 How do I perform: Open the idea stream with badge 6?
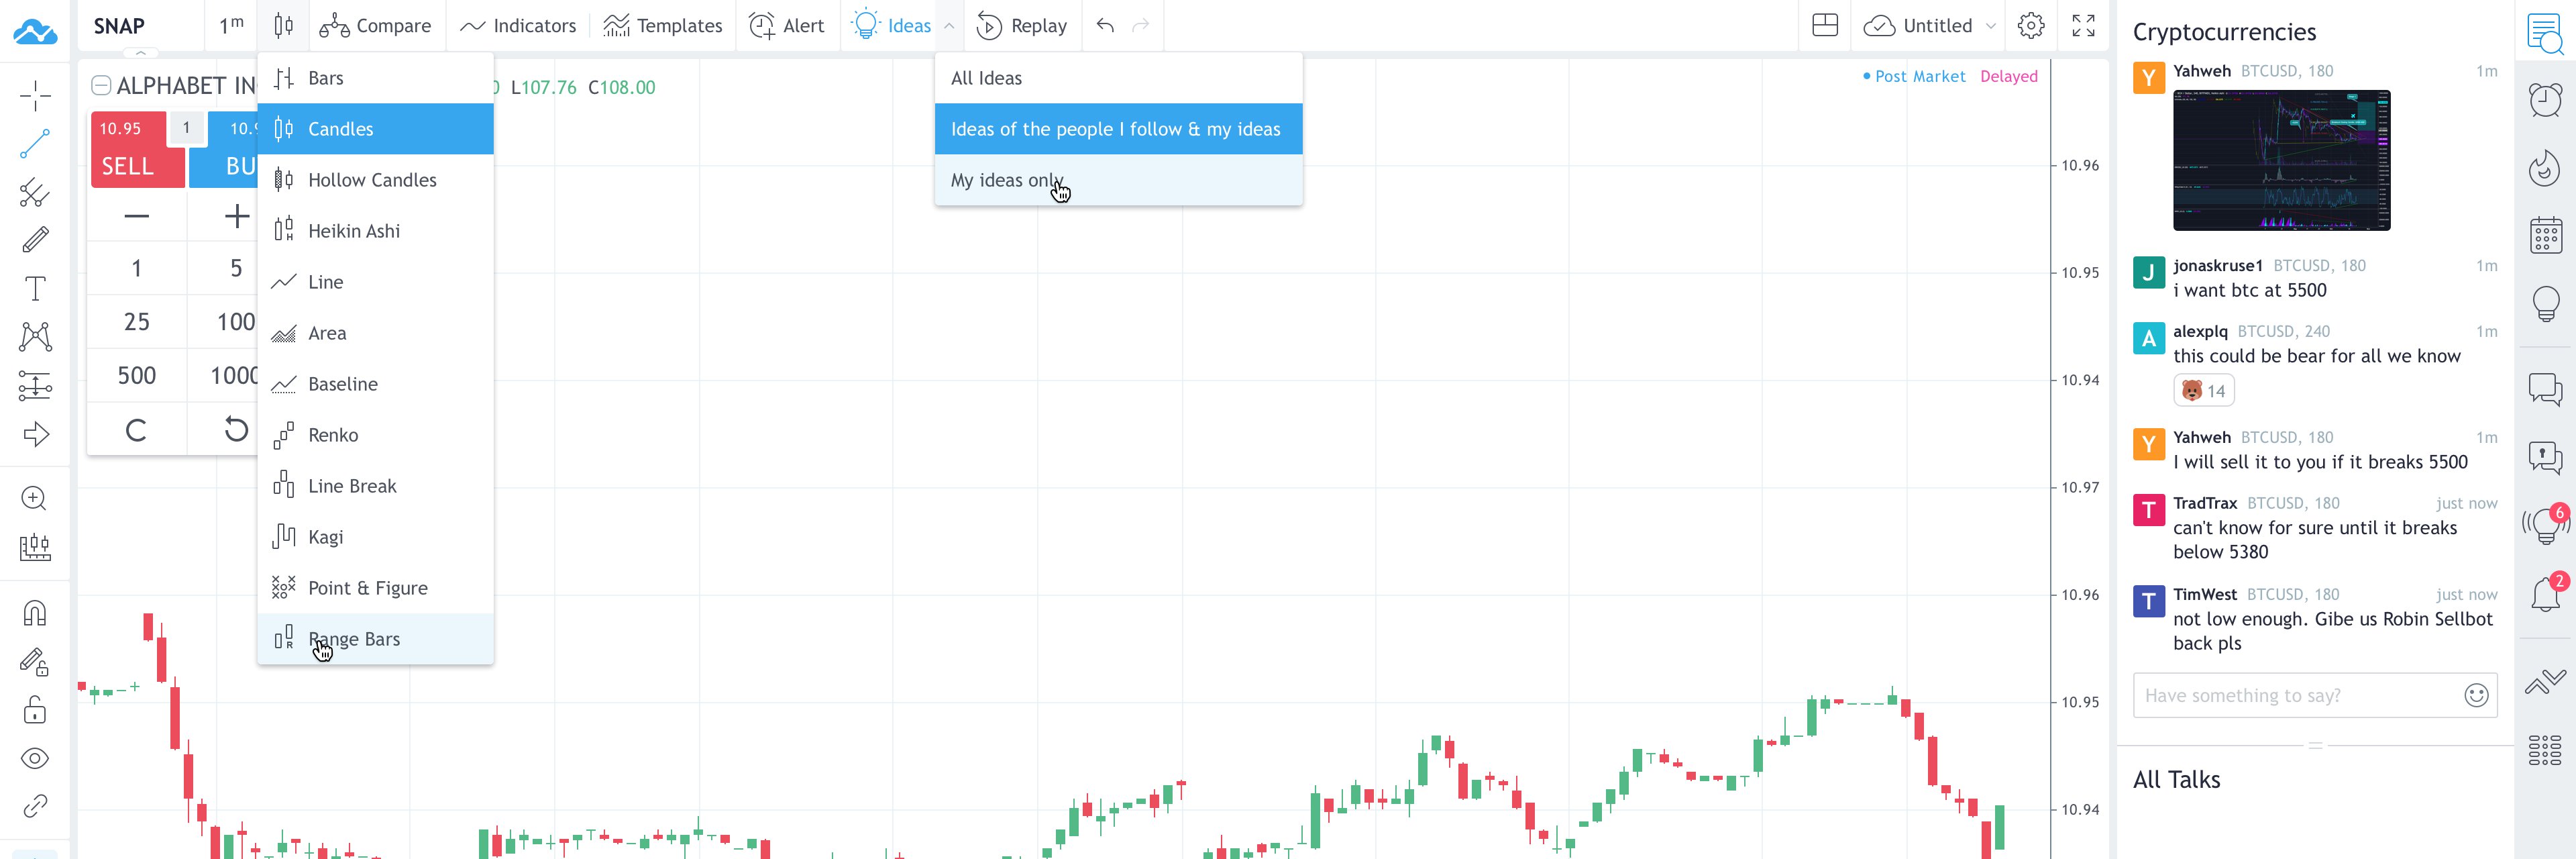[x=2546, y=524]
